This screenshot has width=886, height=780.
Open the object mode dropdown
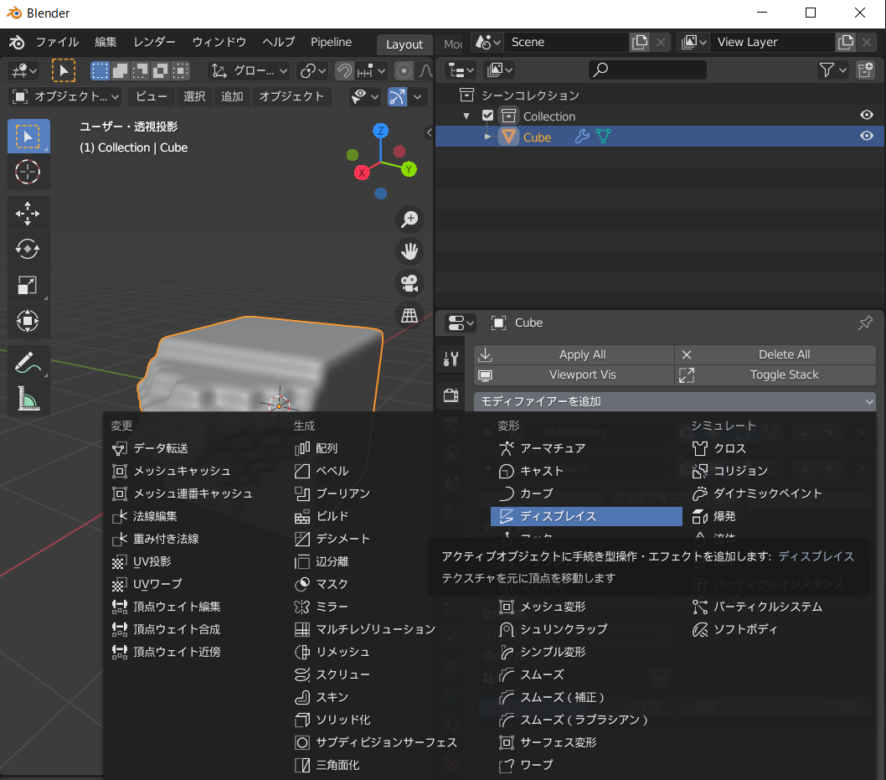[66, 96]
